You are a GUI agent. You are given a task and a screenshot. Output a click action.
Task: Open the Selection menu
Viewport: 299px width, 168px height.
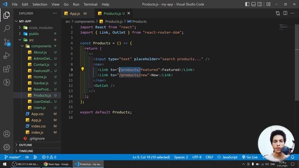point(40,4)
